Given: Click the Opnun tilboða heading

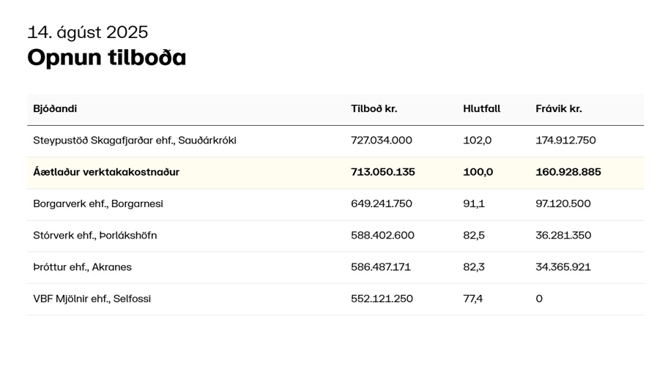Looking at the screenshot, I should pyautogui.click(x=106, y=57).
